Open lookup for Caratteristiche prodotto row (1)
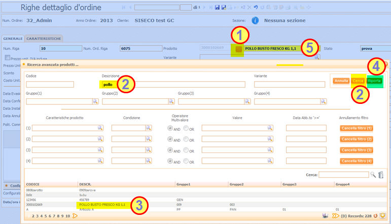 click(100, 128)
